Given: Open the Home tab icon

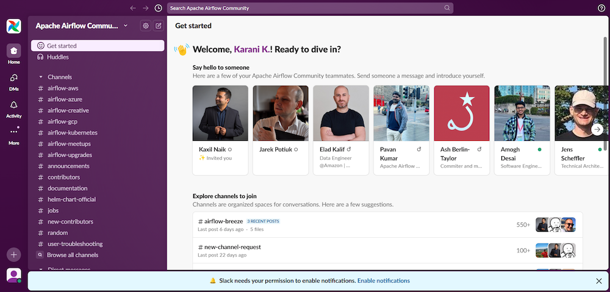Looking at the screenshot, I should [13, 51].
